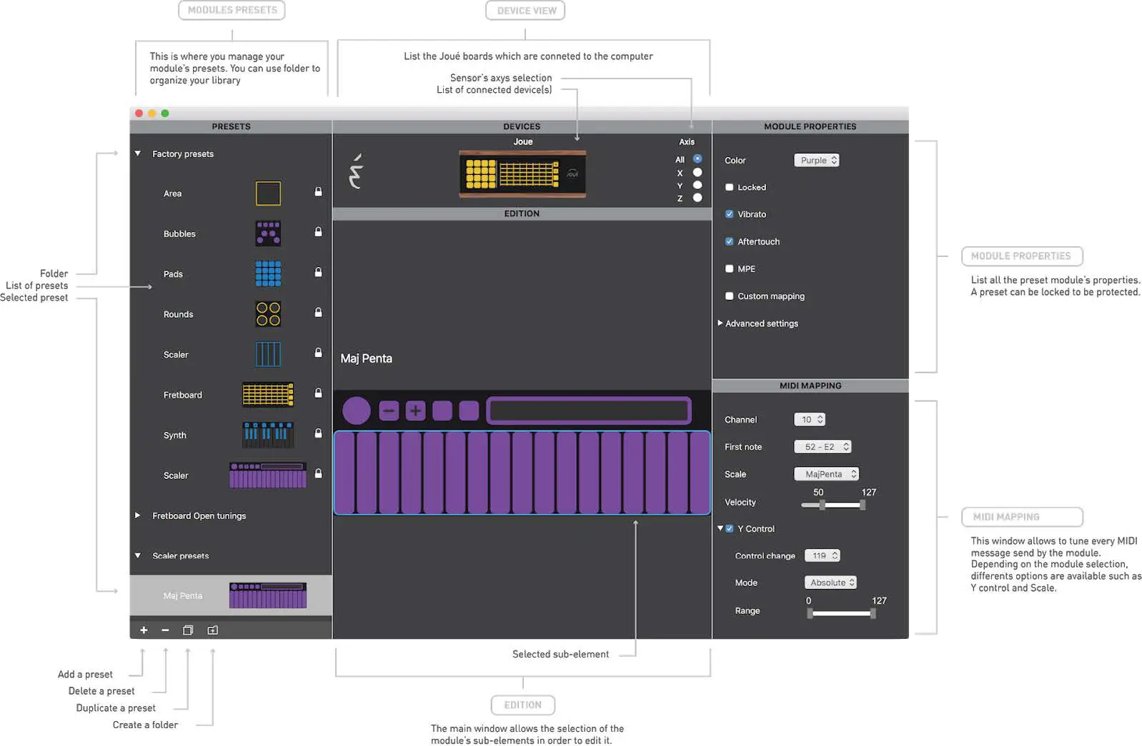Click the Joué logo icon in Devices
1142x746 pixels.
click(x=356, y=172)
